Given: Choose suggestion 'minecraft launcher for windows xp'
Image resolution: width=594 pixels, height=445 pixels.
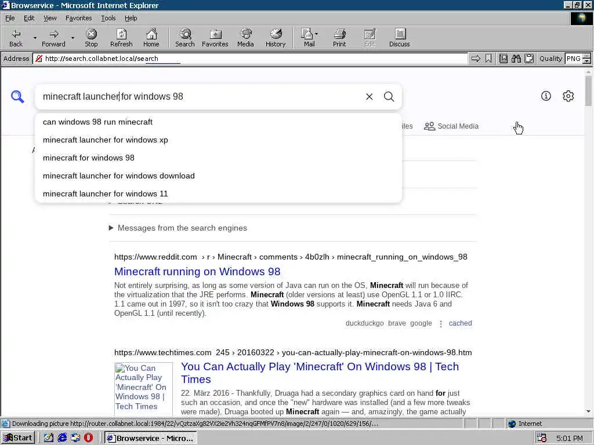Looking at the screenshot, I should 218,140.
